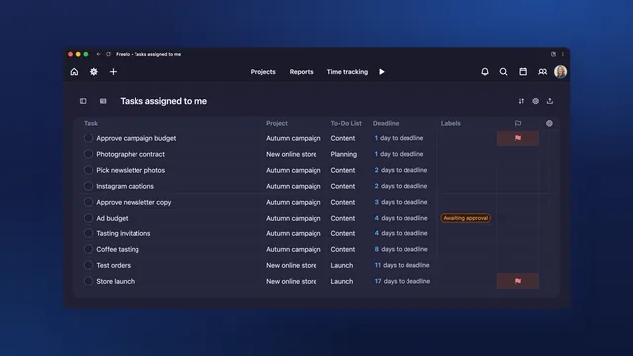Open the Coffee tasting task
Viewport: 633px width, 356px height.
118,249
